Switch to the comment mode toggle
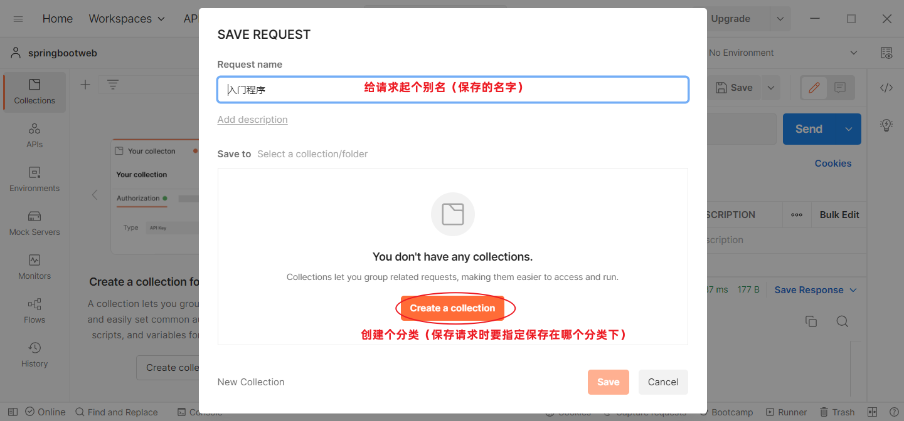The height and width of the screenshot is (421, 904). [840, 88]
